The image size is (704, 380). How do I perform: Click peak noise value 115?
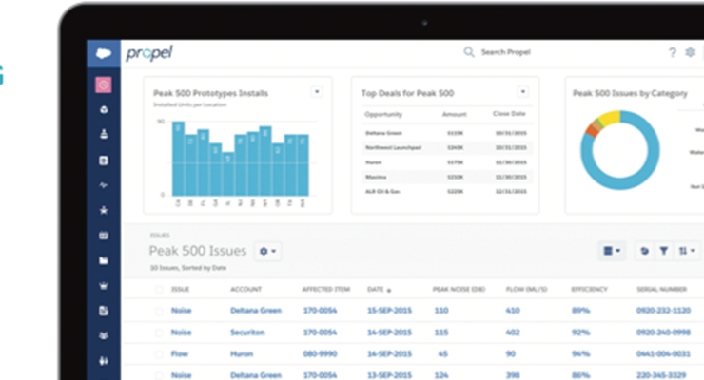point(441,332)
